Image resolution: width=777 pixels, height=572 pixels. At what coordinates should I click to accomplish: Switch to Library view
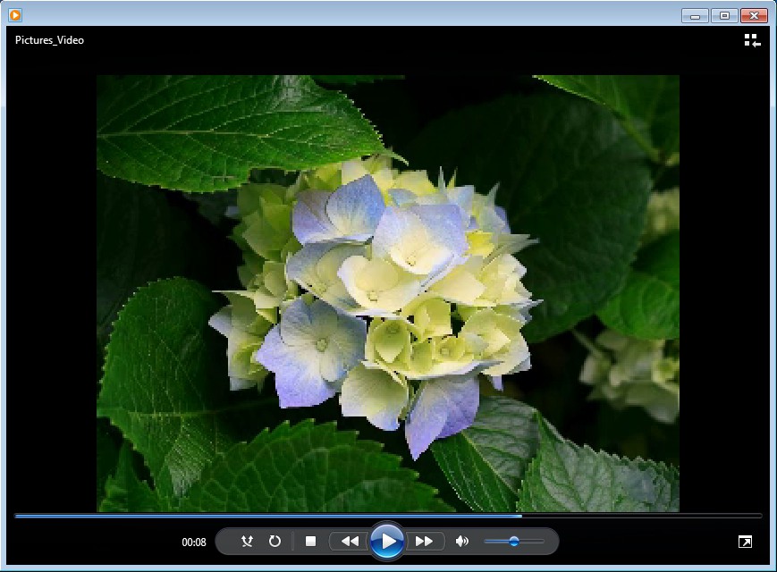752,40
